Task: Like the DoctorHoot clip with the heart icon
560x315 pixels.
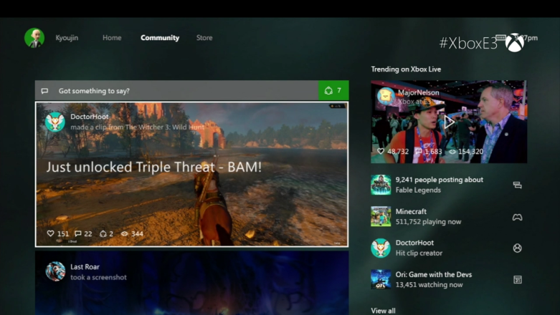Action: [x=50, y=233]
